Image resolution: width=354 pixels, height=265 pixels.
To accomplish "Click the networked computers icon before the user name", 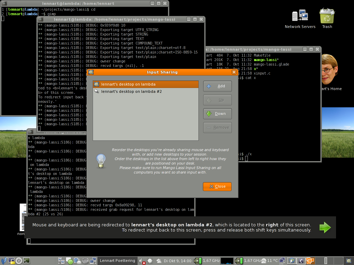I will pos(93,261).
